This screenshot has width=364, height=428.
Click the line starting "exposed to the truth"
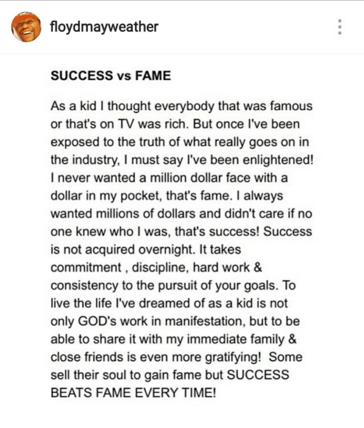coord(180,142)
